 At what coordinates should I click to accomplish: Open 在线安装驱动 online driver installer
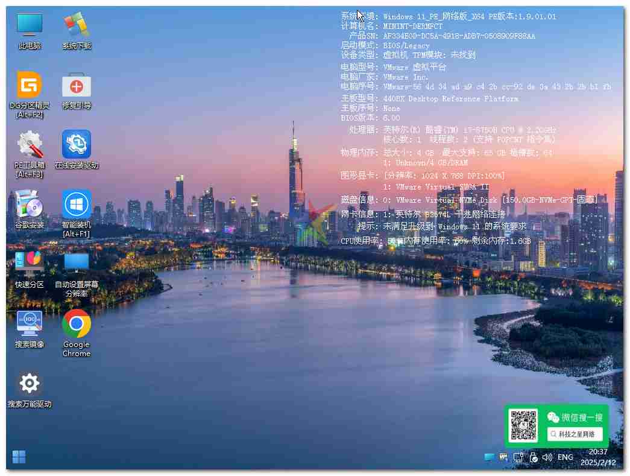(x=76, y=145)
